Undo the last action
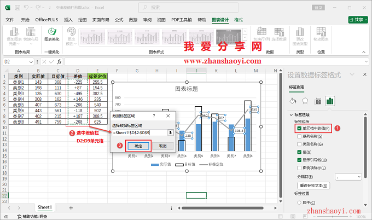The image size is (372, 220). click(26, 8)
